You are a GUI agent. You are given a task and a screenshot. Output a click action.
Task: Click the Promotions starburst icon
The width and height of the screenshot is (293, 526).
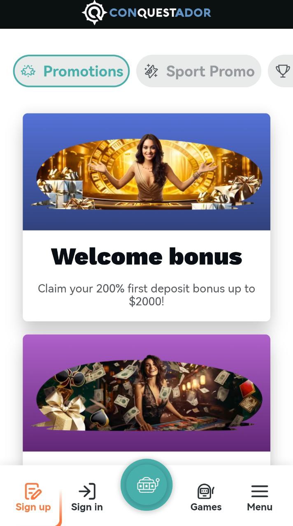[28, 71]
